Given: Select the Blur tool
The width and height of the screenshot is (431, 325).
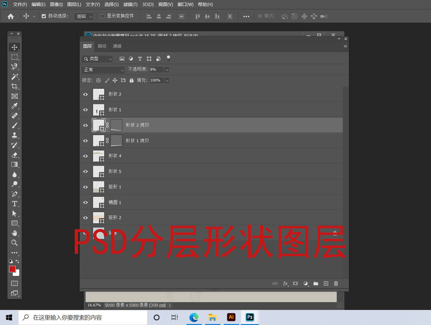Looking at the screenshot, I should pyautogui.click(x=14, y=174).
